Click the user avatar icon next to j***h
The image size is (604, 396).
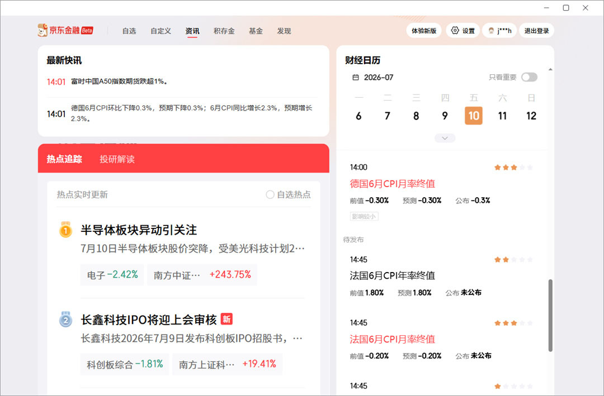(x=491, y=31)
